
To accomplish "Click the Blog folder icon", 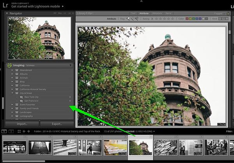I will click(x=17, y=82).
